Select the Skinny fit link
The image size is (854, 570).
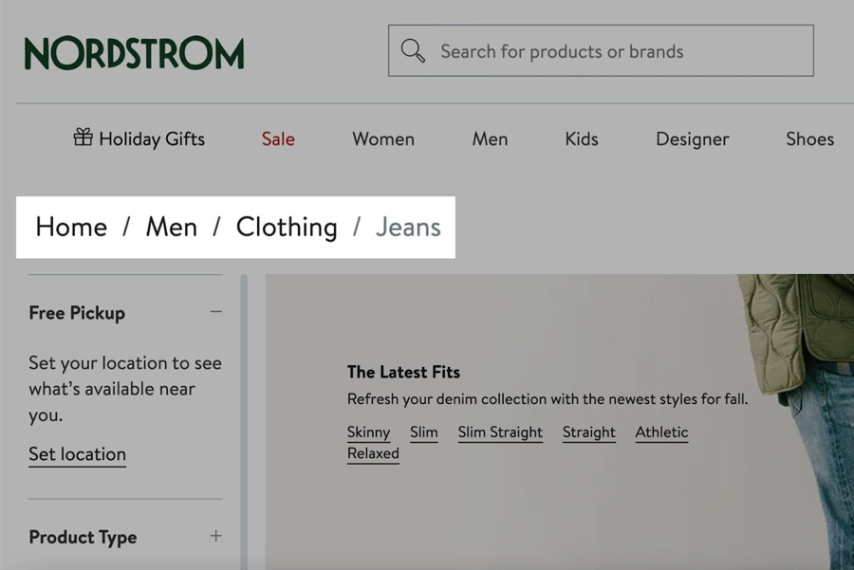coord(369,432)
